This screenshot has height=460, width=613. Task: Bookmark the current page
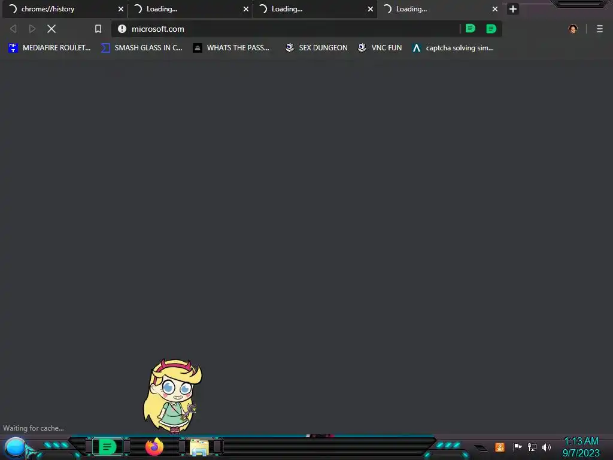click(98, 29)
